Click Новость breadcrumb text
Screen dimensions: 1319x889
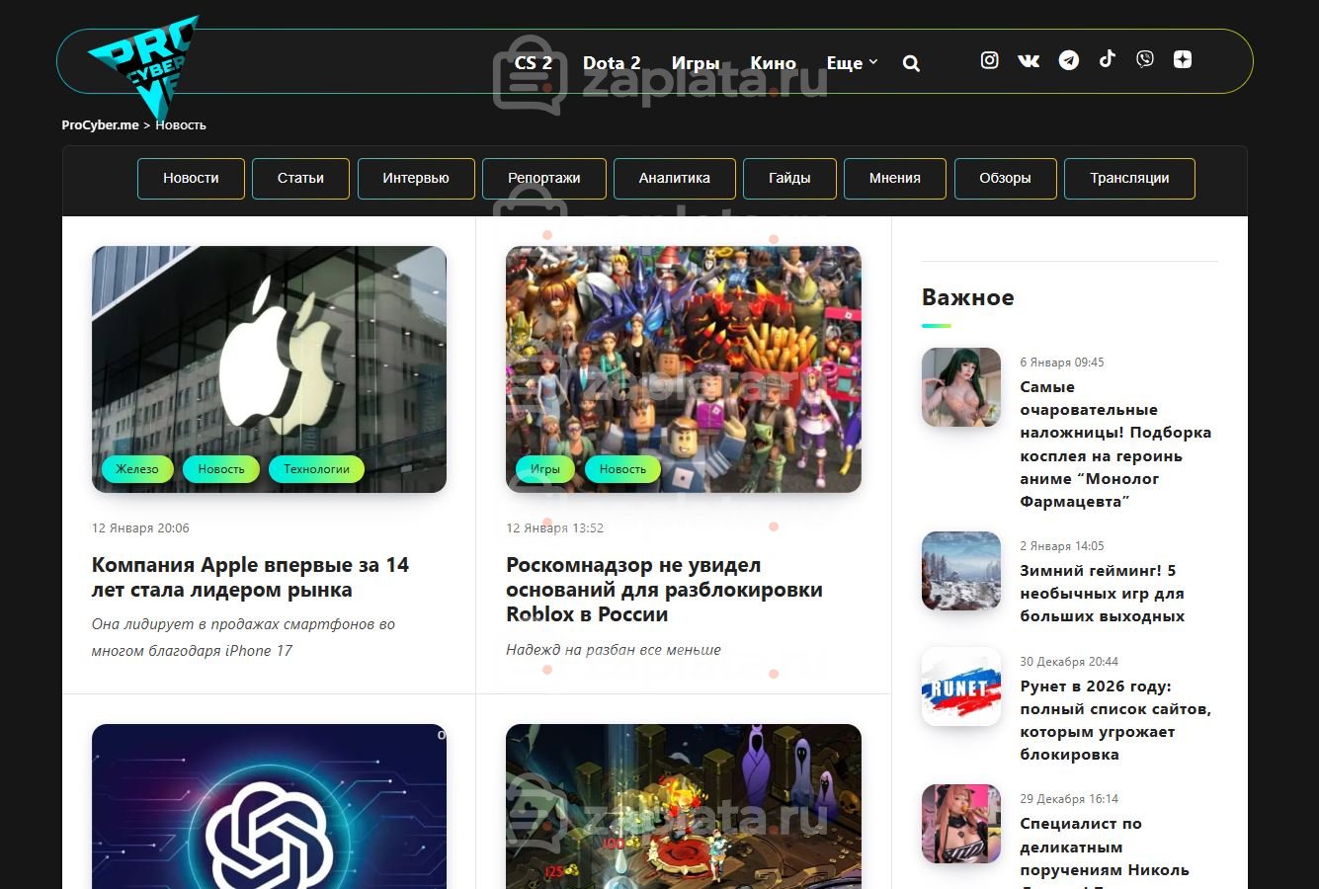(x=181, y=125)
